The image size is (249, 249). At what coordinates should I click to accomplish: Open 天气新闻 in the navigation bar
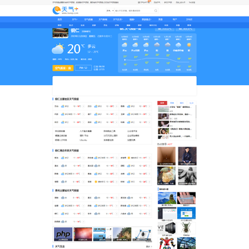point(103,19)
